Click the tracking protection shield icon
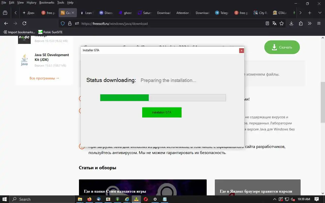 63,23
